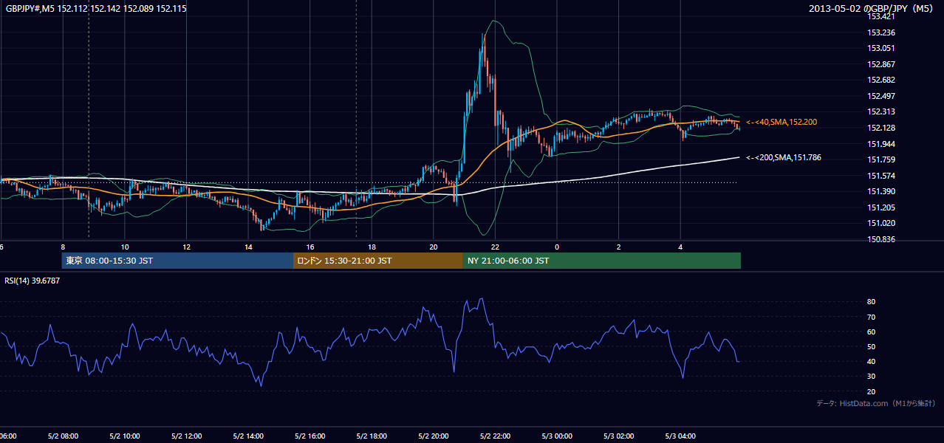Click the 5/2 12:00 date axis label
The width and height of the screenshot is (944, 443).
click(x=186, y=436)
